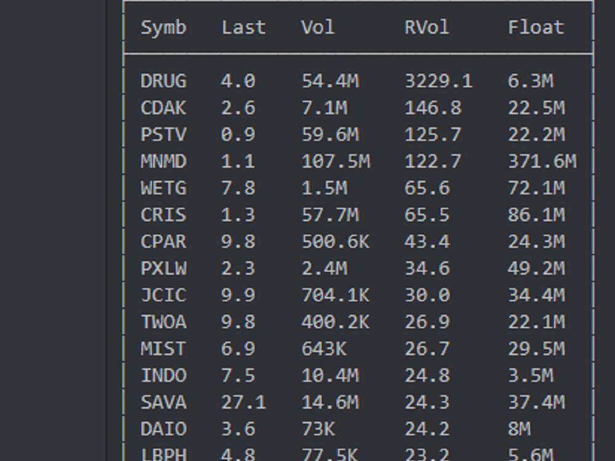Select the PXLW ticker symbol
Viewport: 615px width, 461px height.
tap(165, 269)
